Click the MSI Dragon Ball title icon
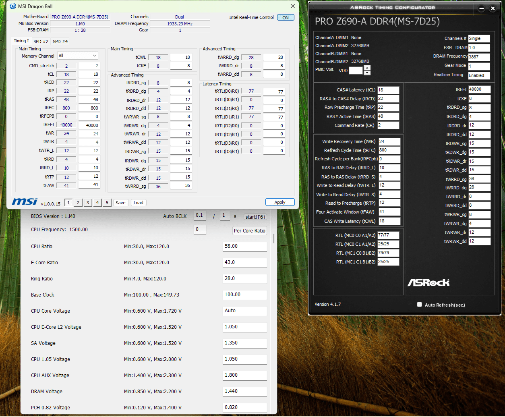Screen dimensions: 505x417 pyautogui.click(x=12, y=6)
